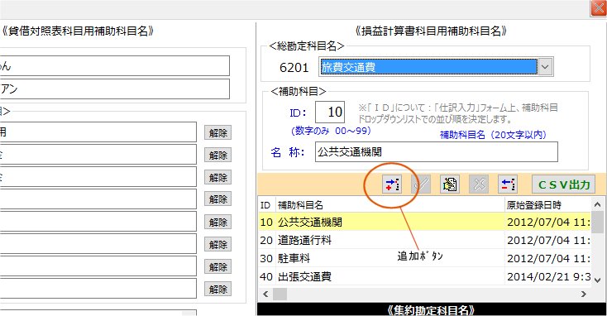Viewport: 607px width, 316px height.
Task: Click the add sub-account (追加) icon button
Action: (x=392, y=184)
